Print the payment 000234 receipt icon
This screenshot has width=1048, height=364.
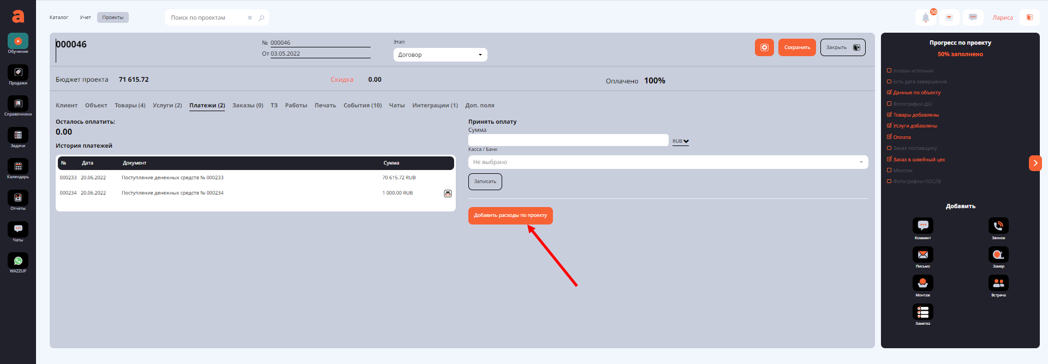[448, 193]
